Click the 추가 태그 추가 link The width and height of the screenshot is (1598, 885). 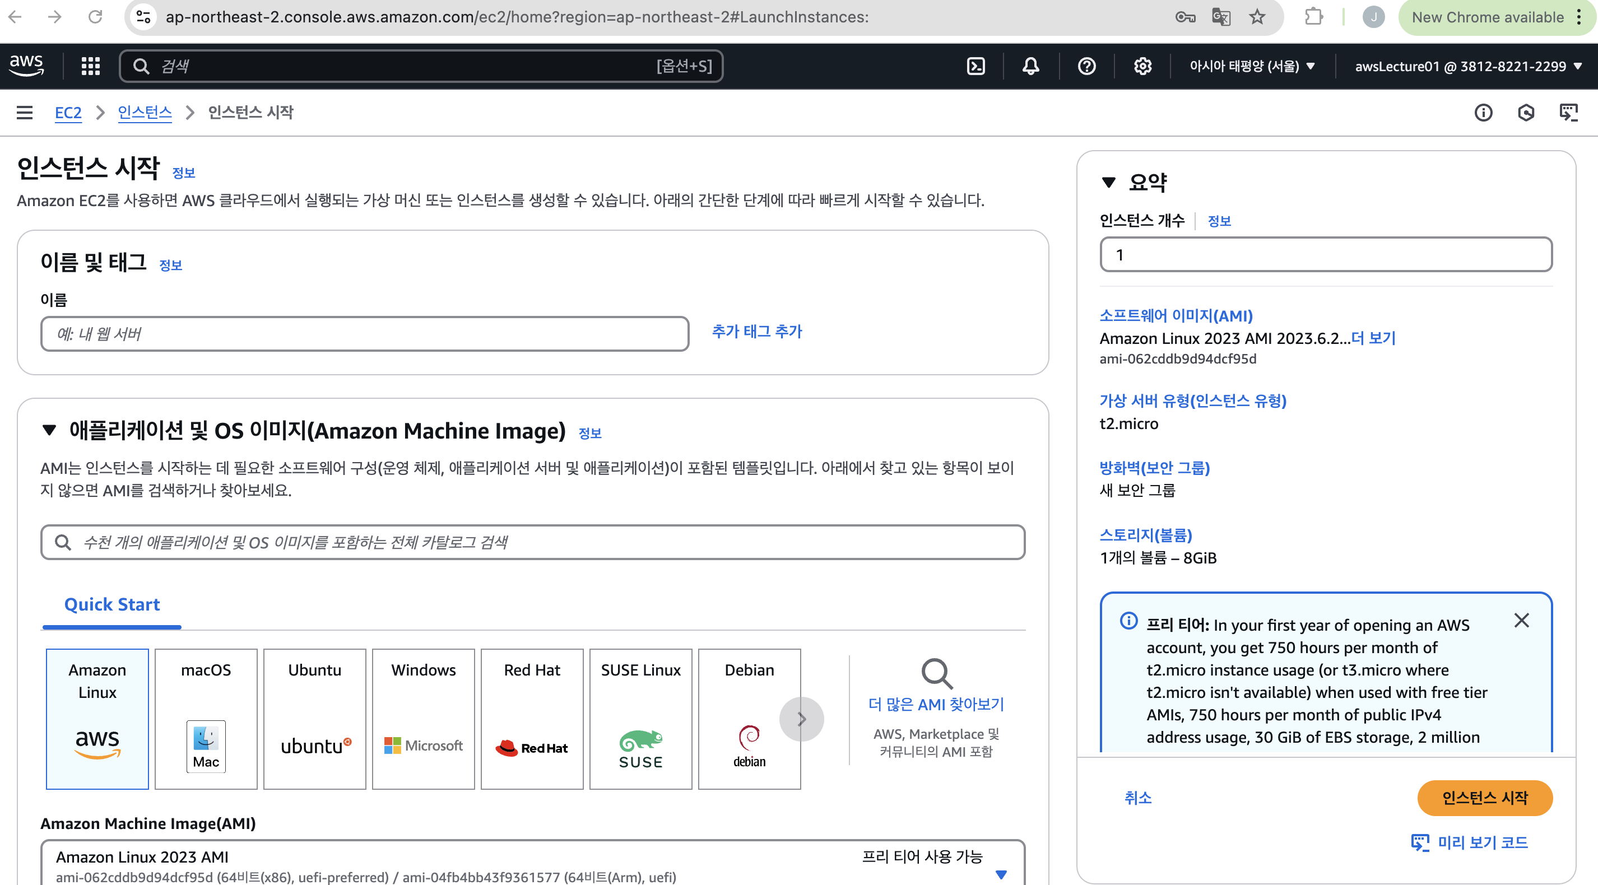(757, 331)
